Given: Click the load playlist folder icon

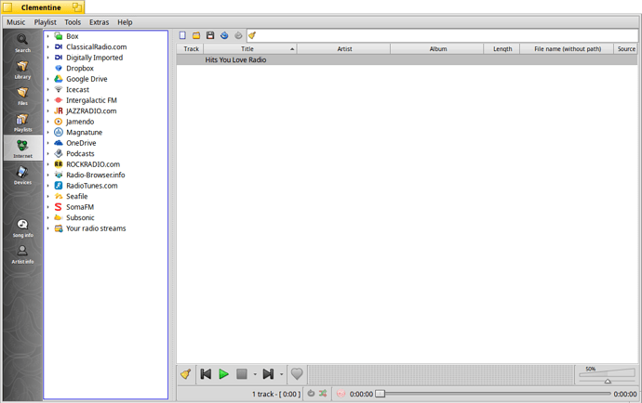Looking at the screenshot, I should 196,35.
